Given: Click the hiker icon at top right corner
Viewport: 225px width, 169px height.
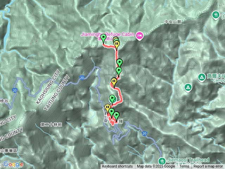Looking at the screenshot, I should tap(216, 15).
